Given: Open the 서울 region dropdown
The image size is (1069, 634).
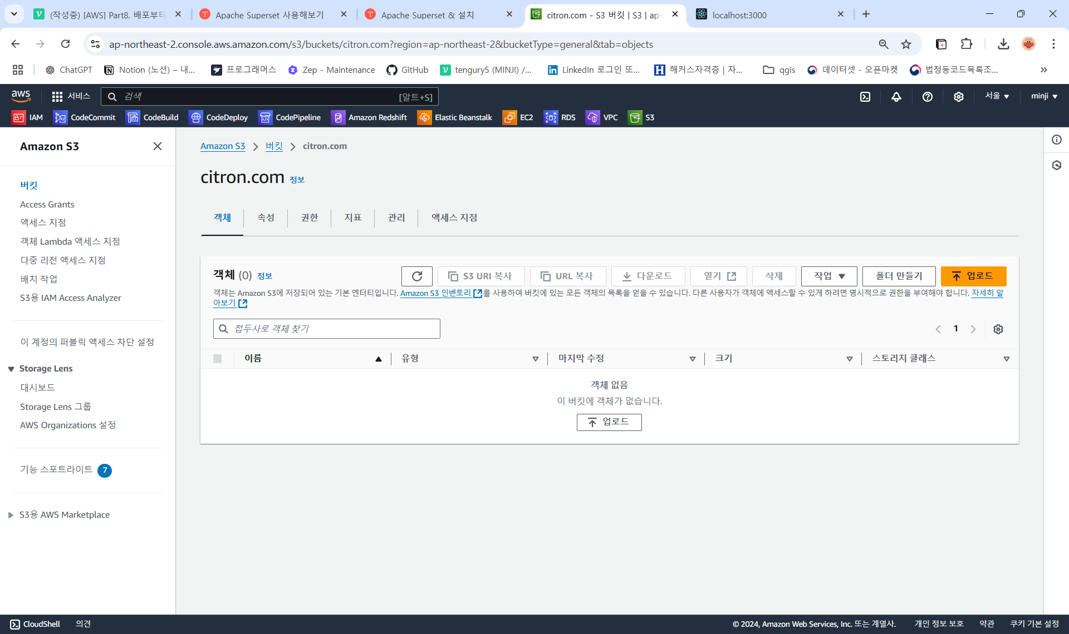Looking at the screenshot, I should [997, 96].
